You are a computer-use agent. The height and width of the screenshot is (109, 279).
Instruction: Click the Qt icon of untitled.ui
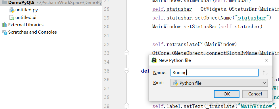pyautogui.click(x=12, y=18)
